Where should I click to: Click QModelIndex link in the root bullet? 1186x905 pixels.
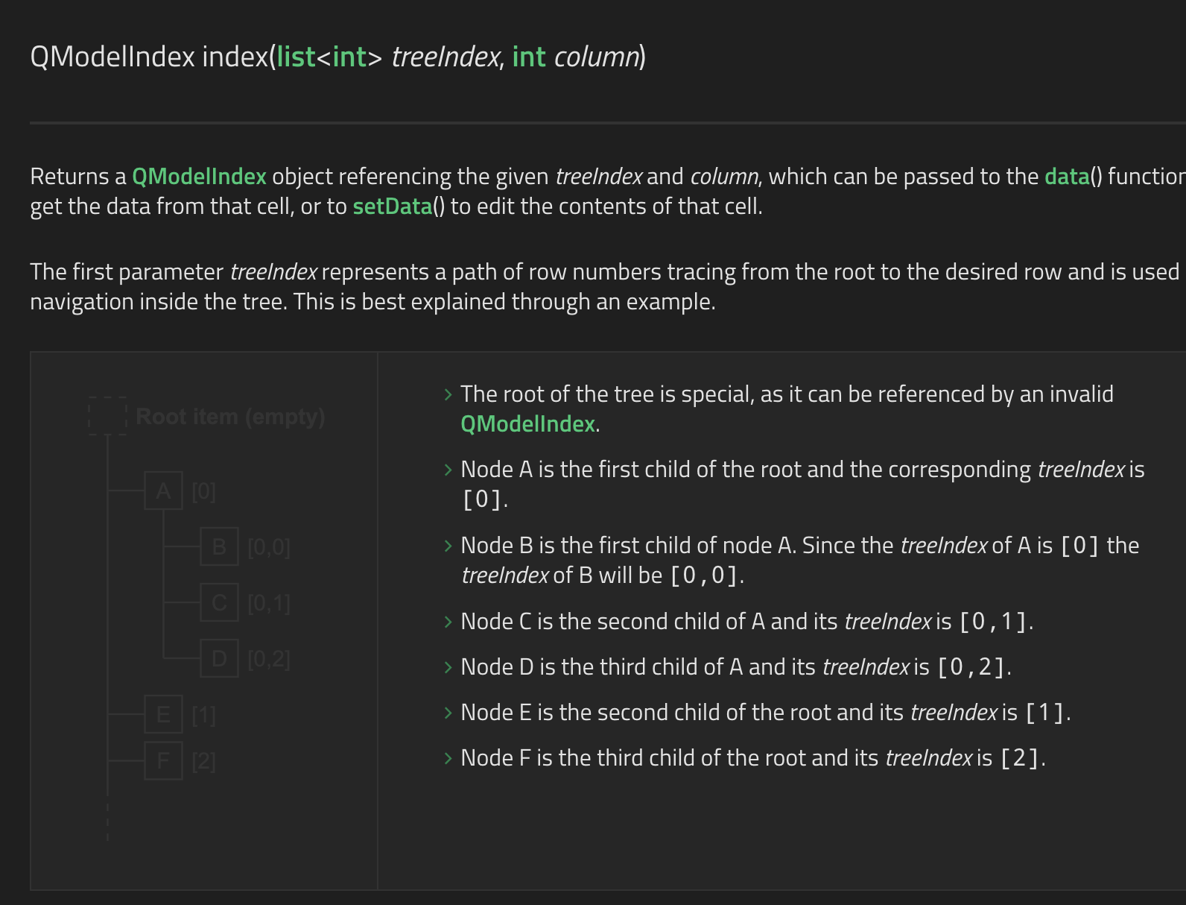click(x=527, y=424)
